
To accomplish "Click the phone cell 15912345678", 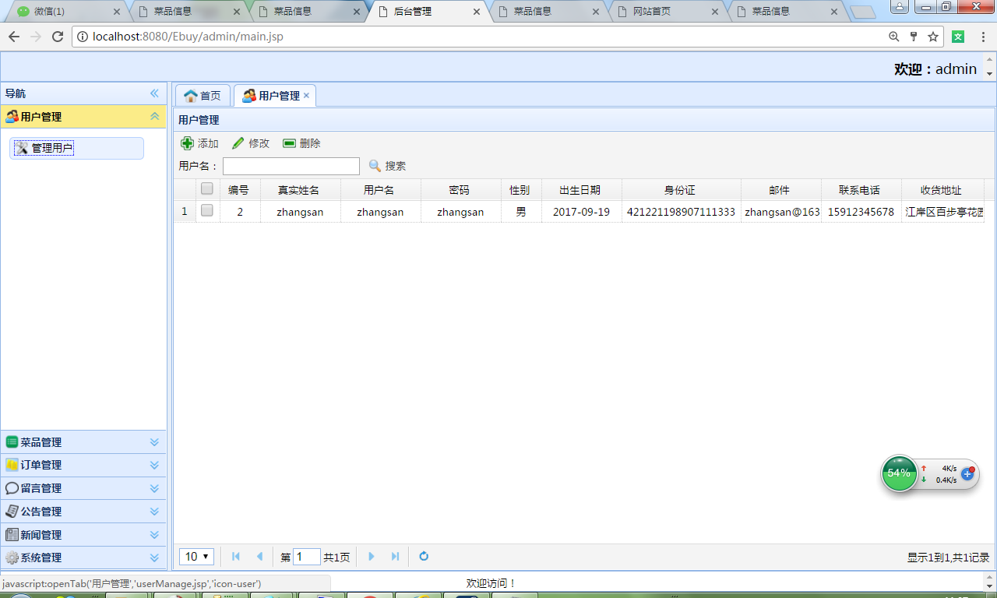I will pos(861,212).
